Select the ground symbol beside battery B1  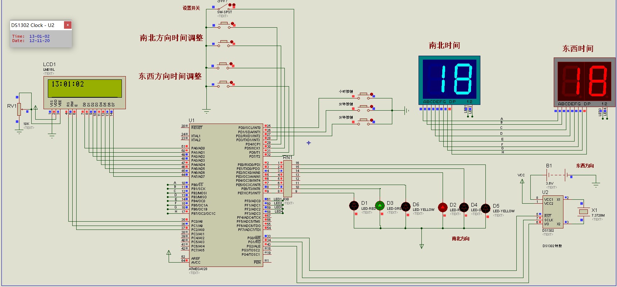point(596,185)
